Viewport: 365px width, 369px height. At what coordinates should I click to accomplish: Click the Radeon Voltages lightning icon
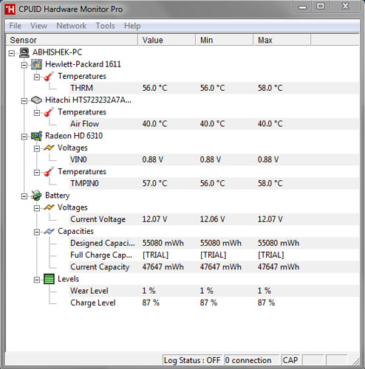click(49, 148)
